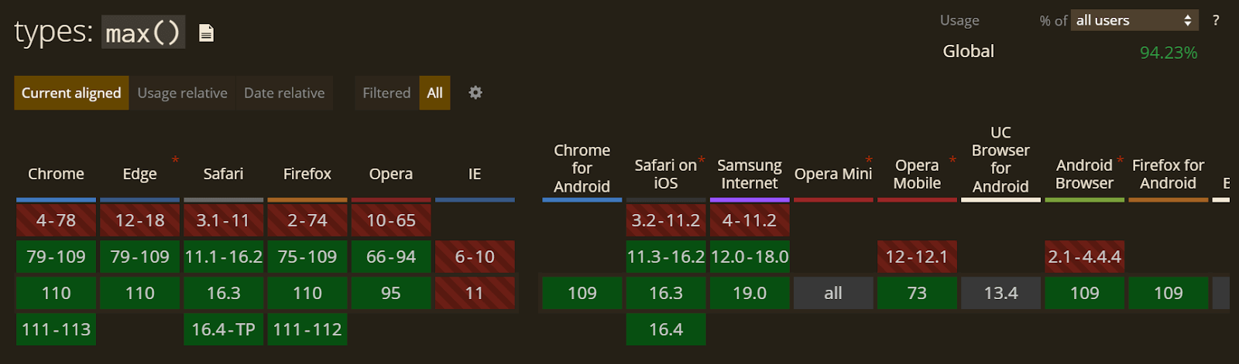Click Safari 16.4-TP version cell
1239x364 pixels.
(223, 329)
